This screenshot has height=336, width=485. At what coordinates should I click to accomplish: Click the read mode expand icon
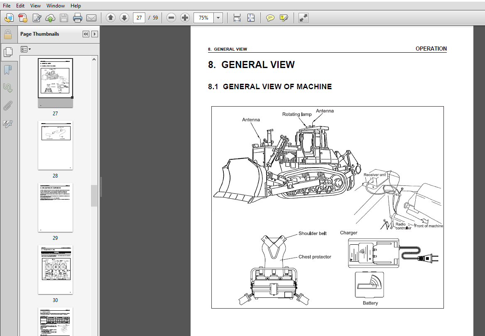click(303, 18)
